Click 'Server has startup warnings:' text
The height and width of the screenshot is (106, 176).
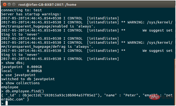(x=31, y=14)
